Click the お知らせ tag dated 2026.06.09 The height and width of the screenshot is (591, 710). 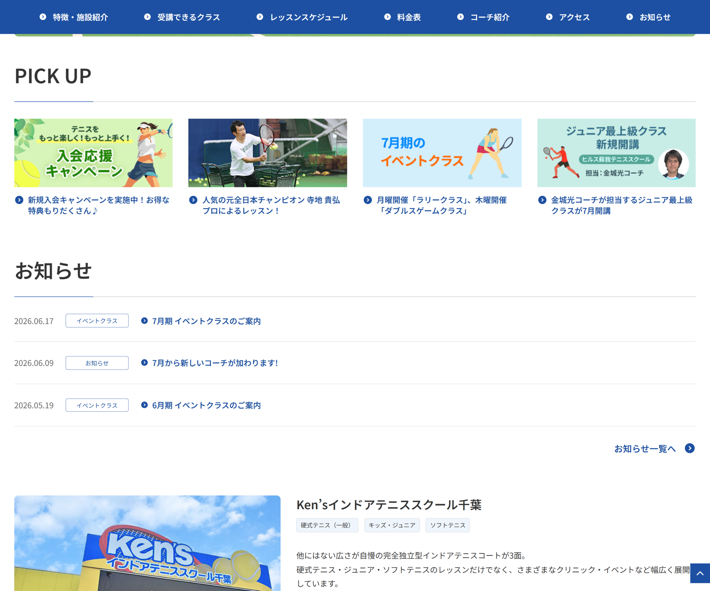97,363
